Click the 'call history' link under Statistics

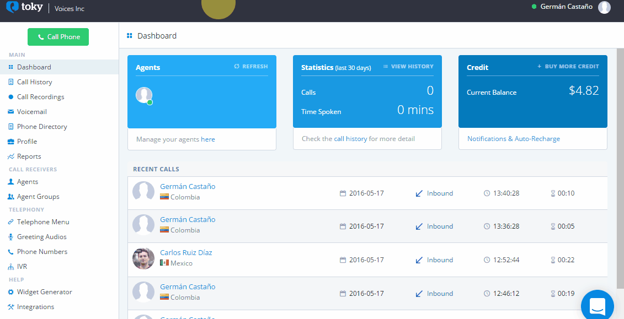[350, 139]
